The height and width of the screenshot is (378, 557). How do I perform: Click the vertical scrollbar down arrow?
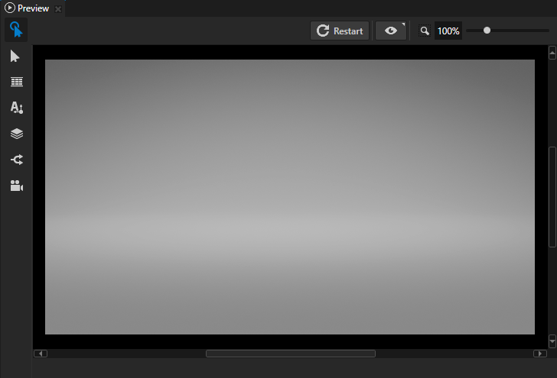click(552, 341)
